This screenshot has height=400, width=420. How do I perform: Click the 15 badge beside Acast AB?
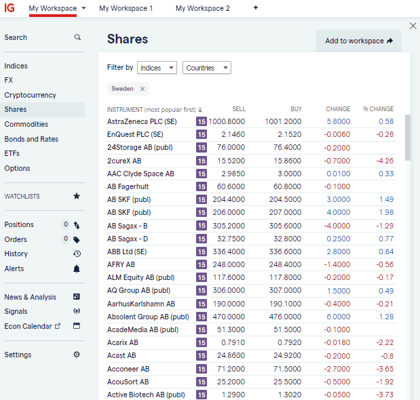click(x=202, y=355)
